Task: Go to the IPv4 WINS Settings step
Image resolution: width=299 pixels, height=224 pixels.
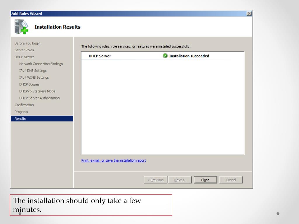Action: click(x=34, y=78)
